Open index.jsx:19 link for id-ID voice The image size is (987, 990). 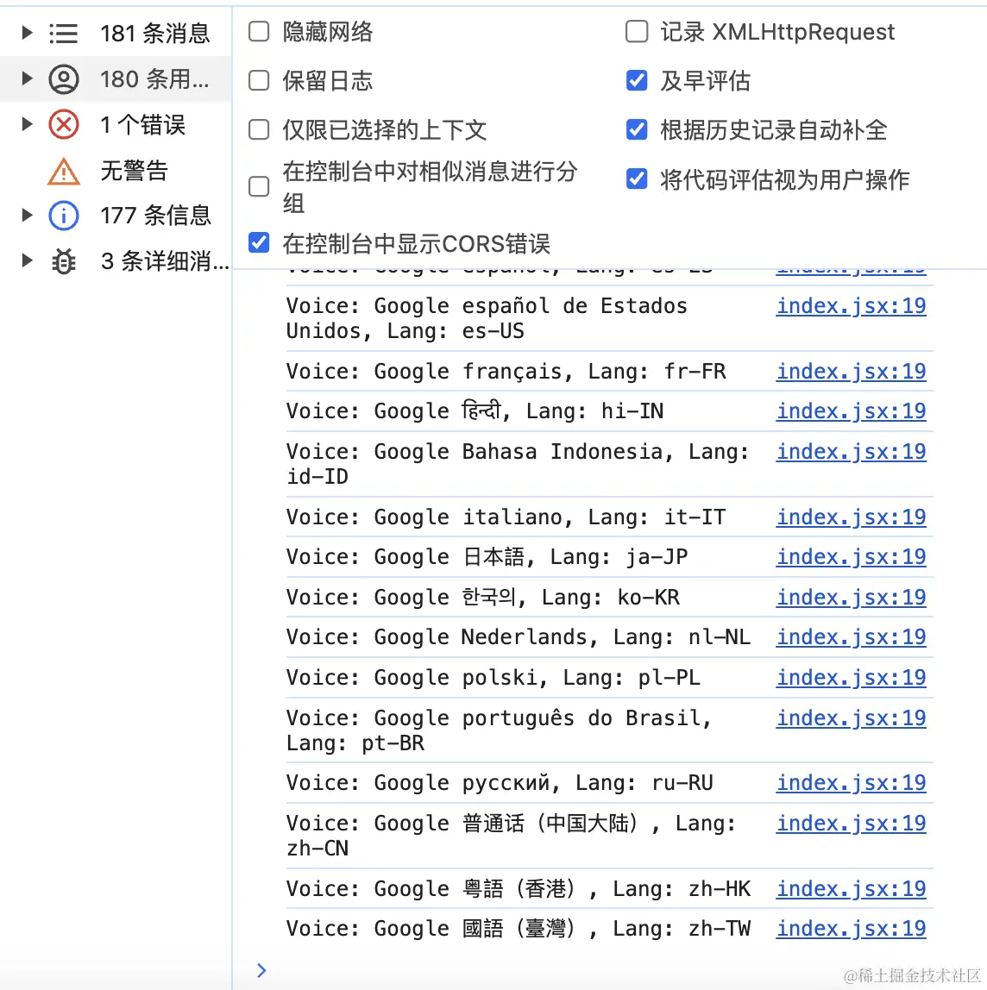click(x=852, y=452)
